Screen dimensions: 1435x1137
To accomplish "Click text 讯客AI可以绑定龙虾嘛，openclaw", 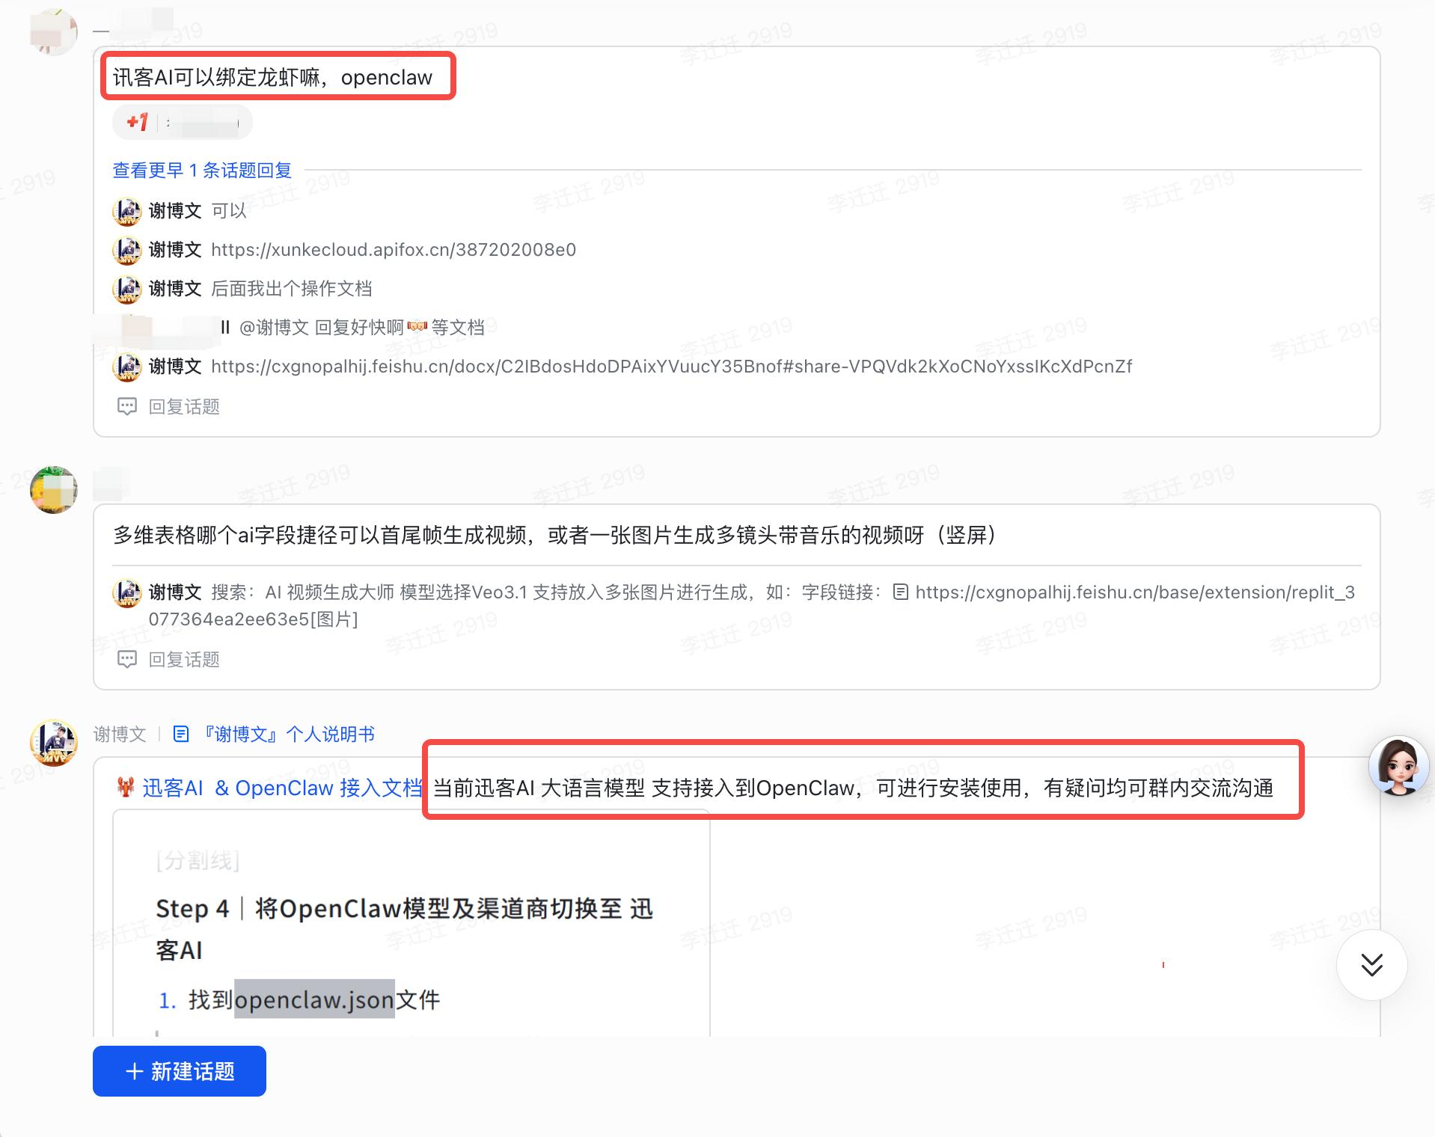I will [273, 78].
